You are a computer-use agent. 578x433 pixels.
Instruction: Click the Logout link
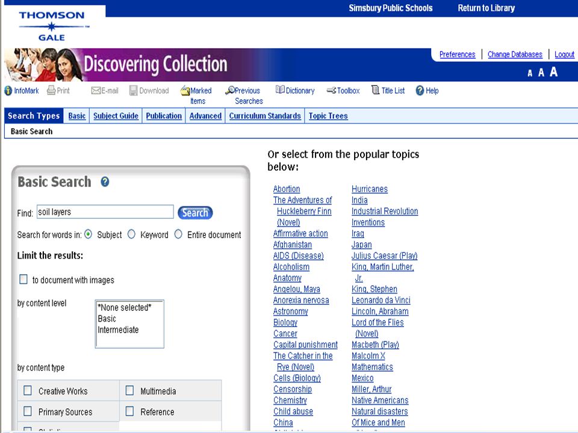coord(564,55)
